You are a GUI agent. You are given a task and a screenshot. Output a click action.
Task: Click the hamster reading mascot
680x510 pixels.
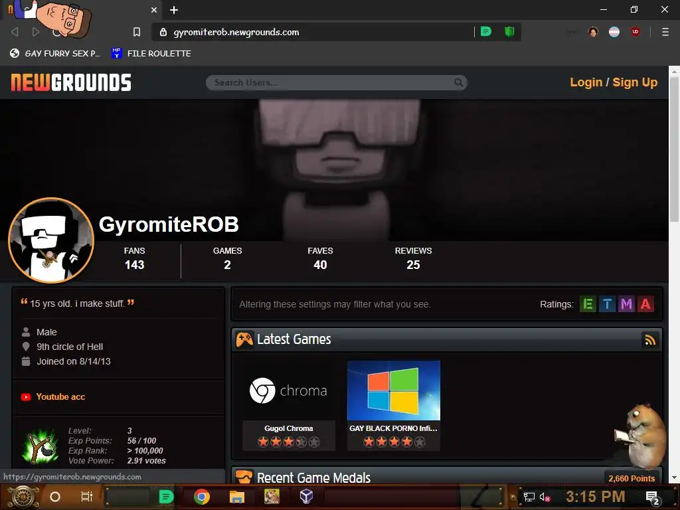click(x=641, y=436)
